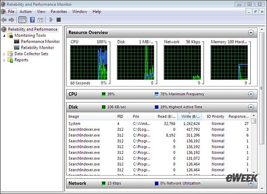The height and width of the screenshot is (194, 267).
Task: Click the green Network 13 Kbps swatch
Action: (103, 184)
